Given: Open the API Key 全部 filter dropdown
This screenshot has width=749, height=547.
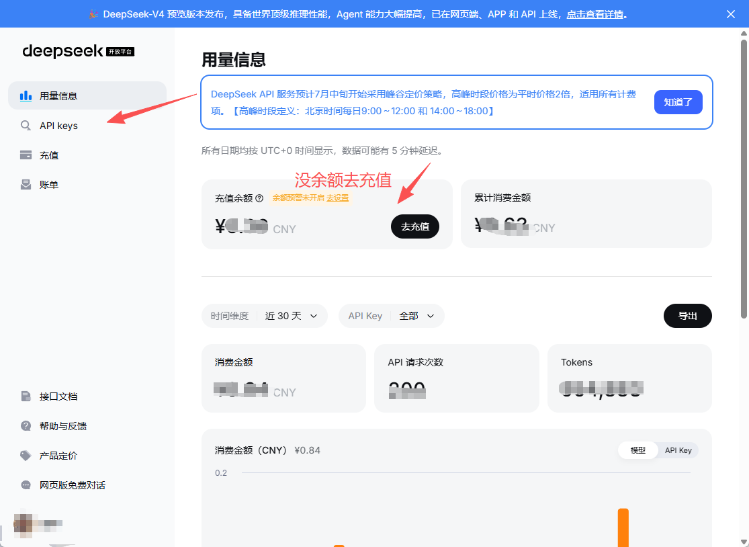Looking at the screenshot, I should coord(391,316).
